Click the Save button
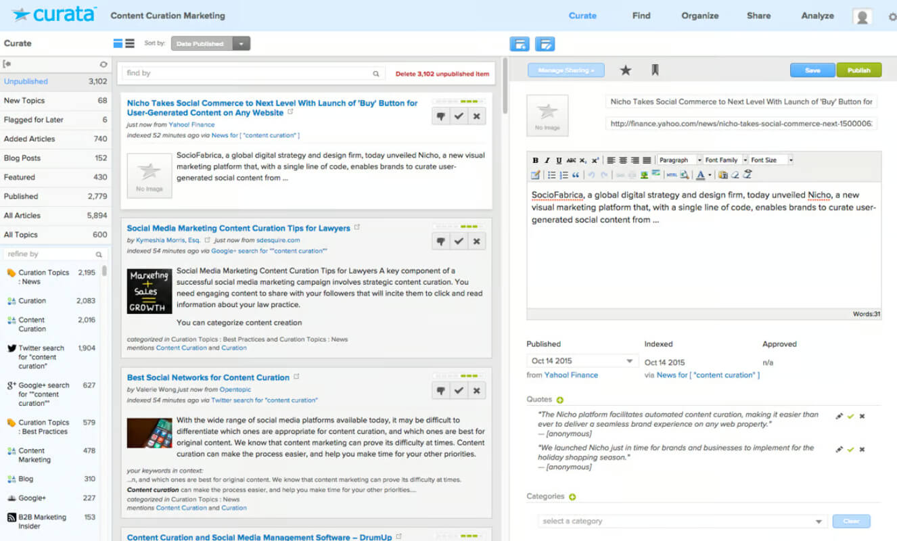This screenshot has height=541, width=897. click(x=812, y=70)
